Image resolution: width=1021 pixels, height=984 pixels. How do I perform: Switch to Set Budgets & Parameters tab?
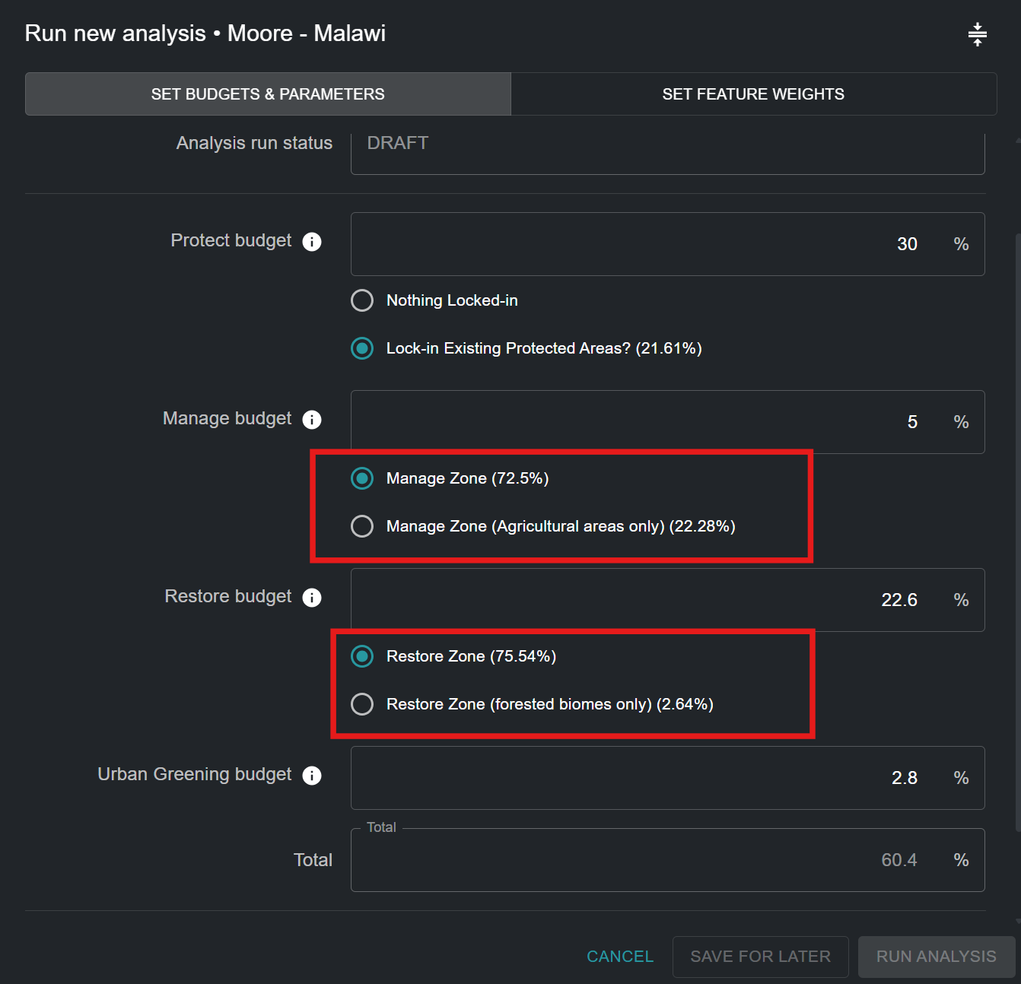point(268,94)
